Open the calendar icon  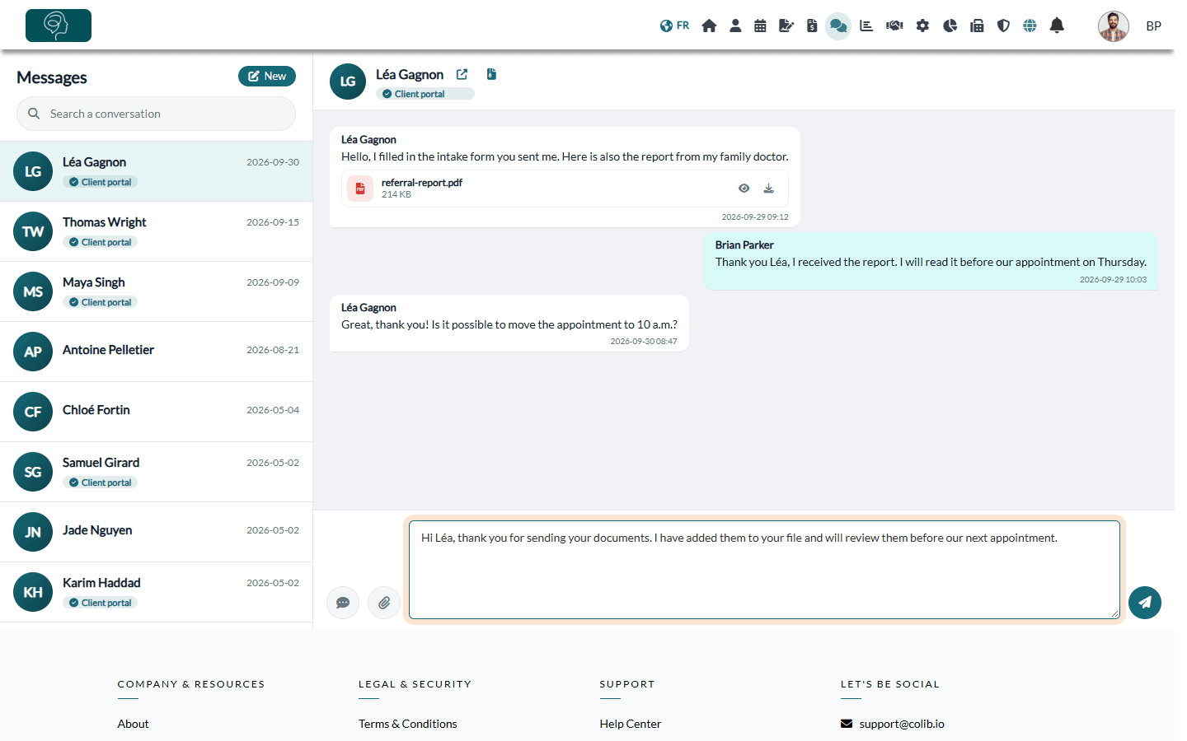point(760,26)
